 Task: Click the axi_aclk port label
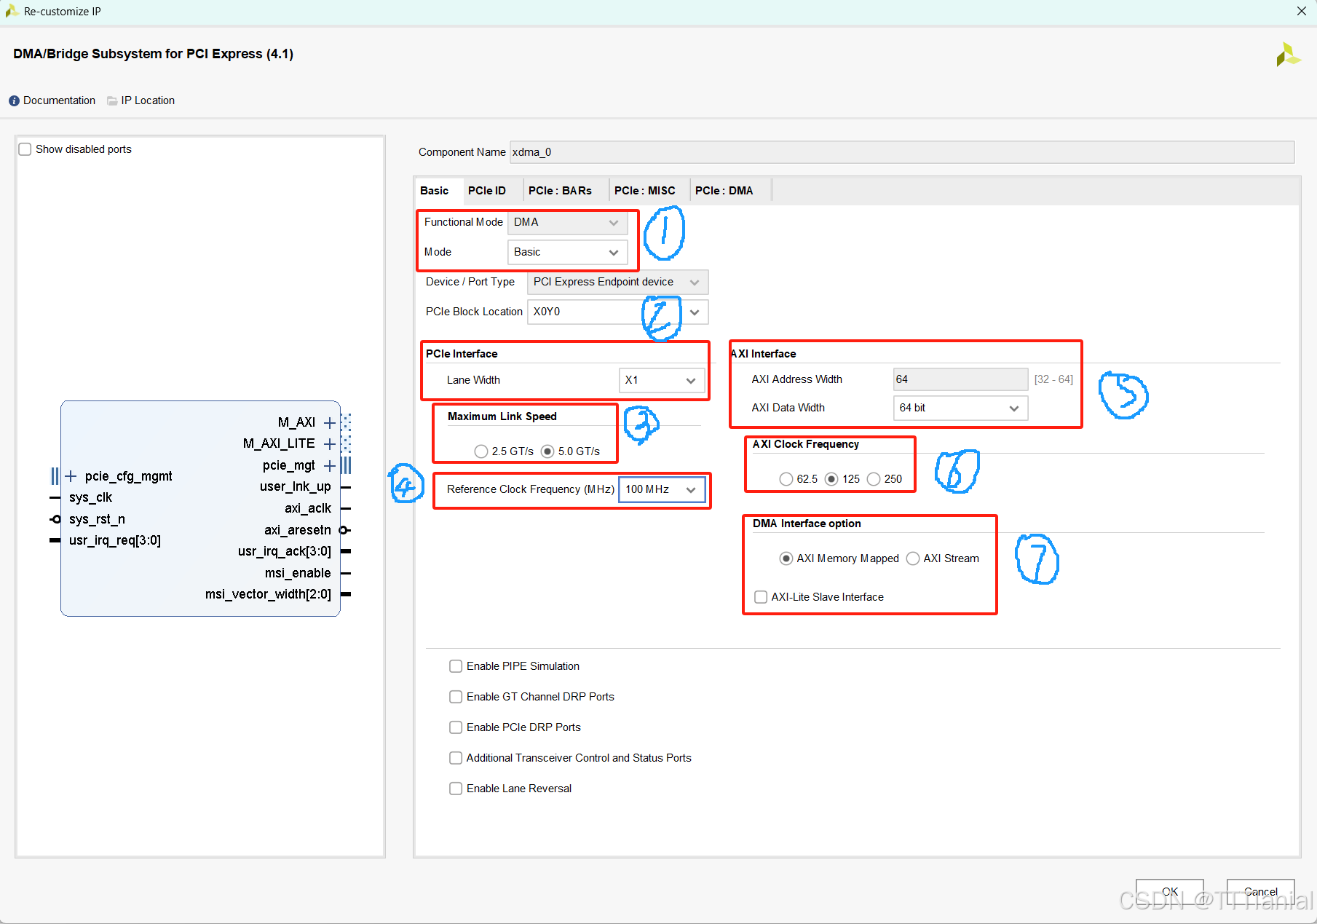(x=308, y=508)
